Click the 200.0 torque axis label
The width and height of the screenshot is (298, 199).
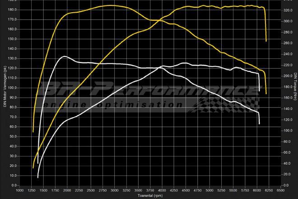287,76
